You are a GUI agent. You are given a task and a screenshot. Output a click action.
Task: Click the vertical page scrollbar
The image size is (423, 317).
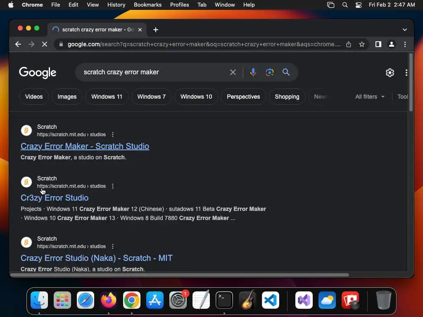click(411, 82)
